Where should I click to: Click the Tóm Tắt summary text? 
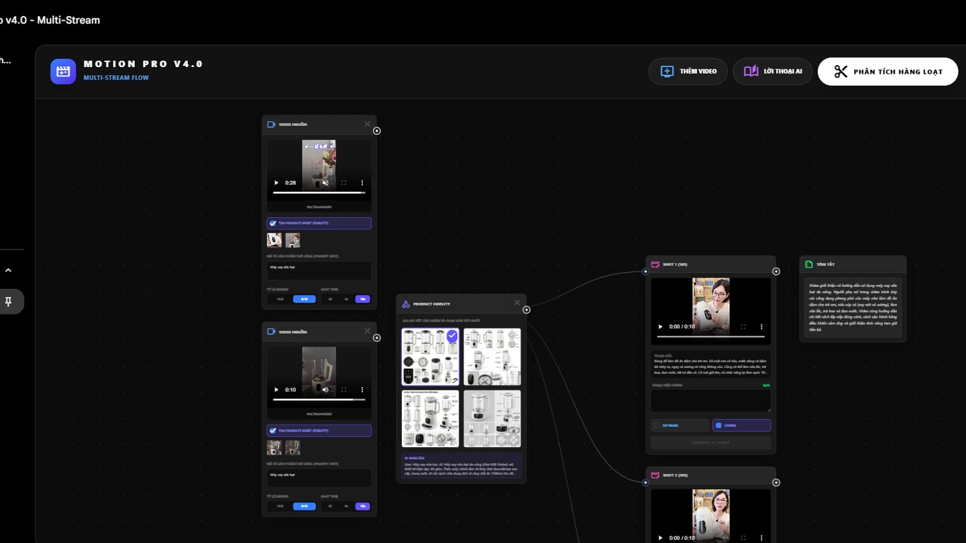click(853, 307)
